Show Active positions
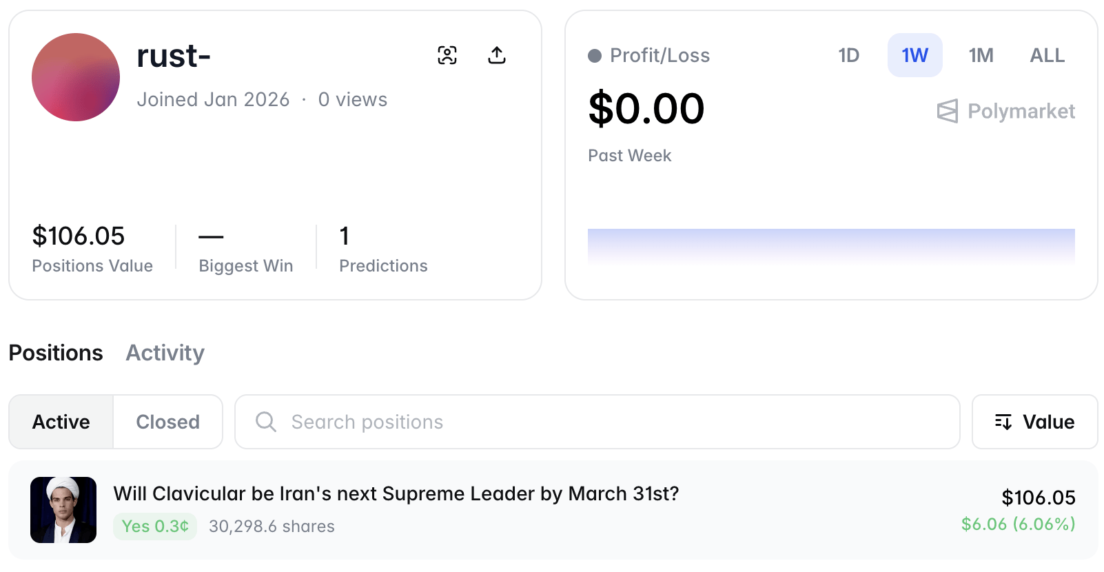 (61, 422)
